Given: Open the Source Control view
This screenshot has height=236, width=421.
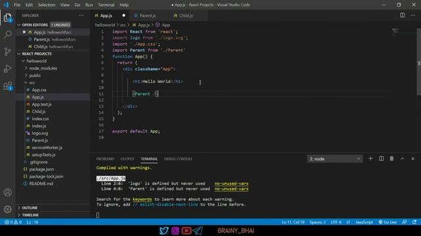Looking at the screenshot, I should [8, 51].
